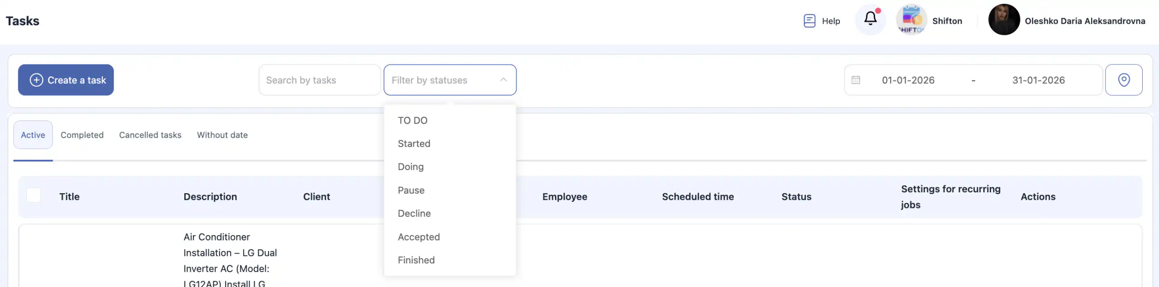Viewport: 1159px width, 287px height.
Task: Pick the Pause status filter
Action: [411, 190]
